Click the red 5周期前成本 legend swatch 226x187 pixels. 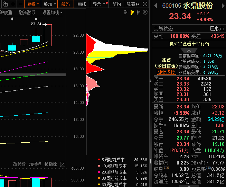click(x=99, y=160)
